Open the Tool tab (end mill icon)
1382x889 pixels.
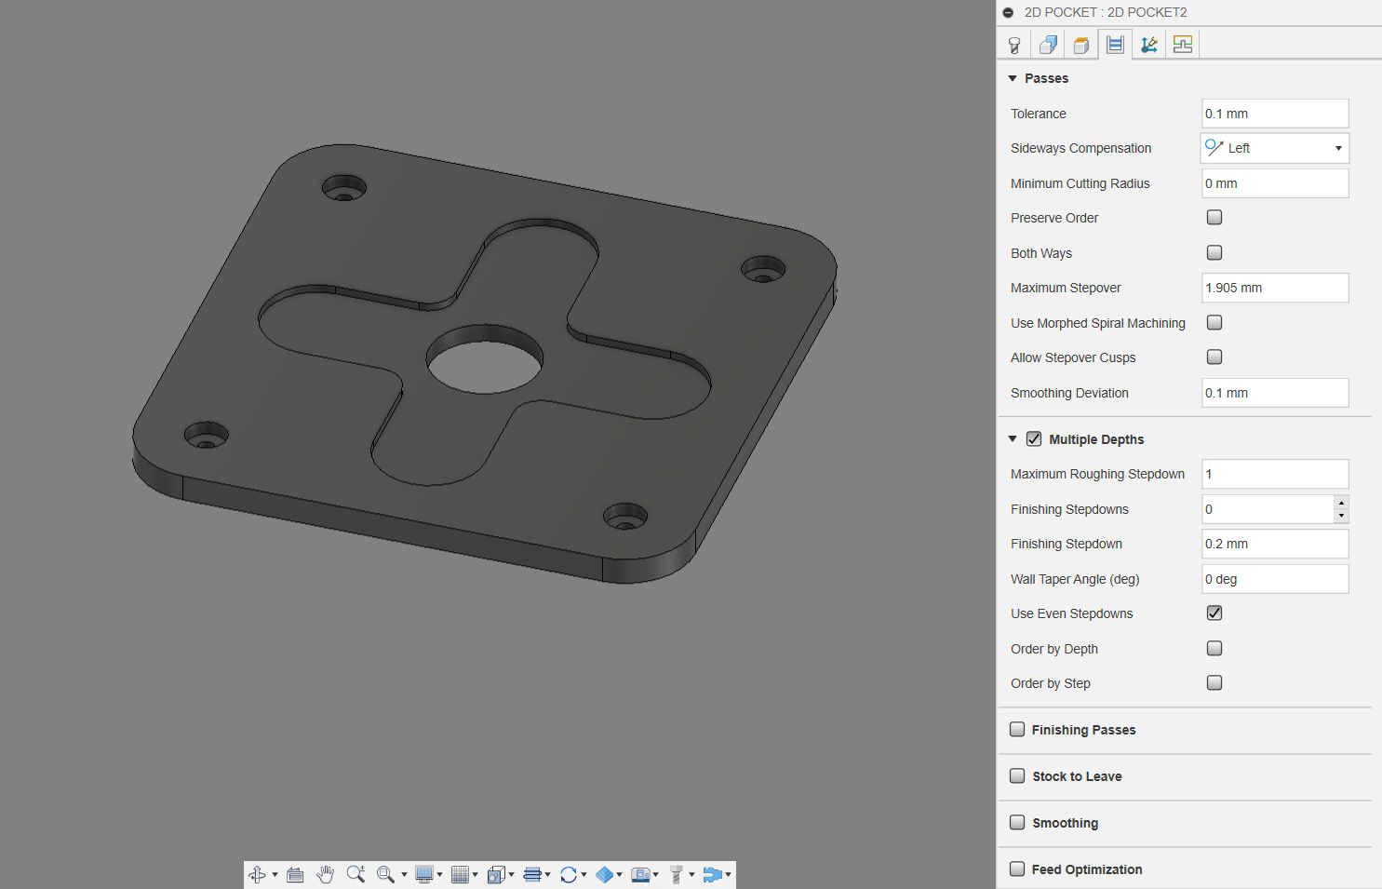click(1014, 45)
